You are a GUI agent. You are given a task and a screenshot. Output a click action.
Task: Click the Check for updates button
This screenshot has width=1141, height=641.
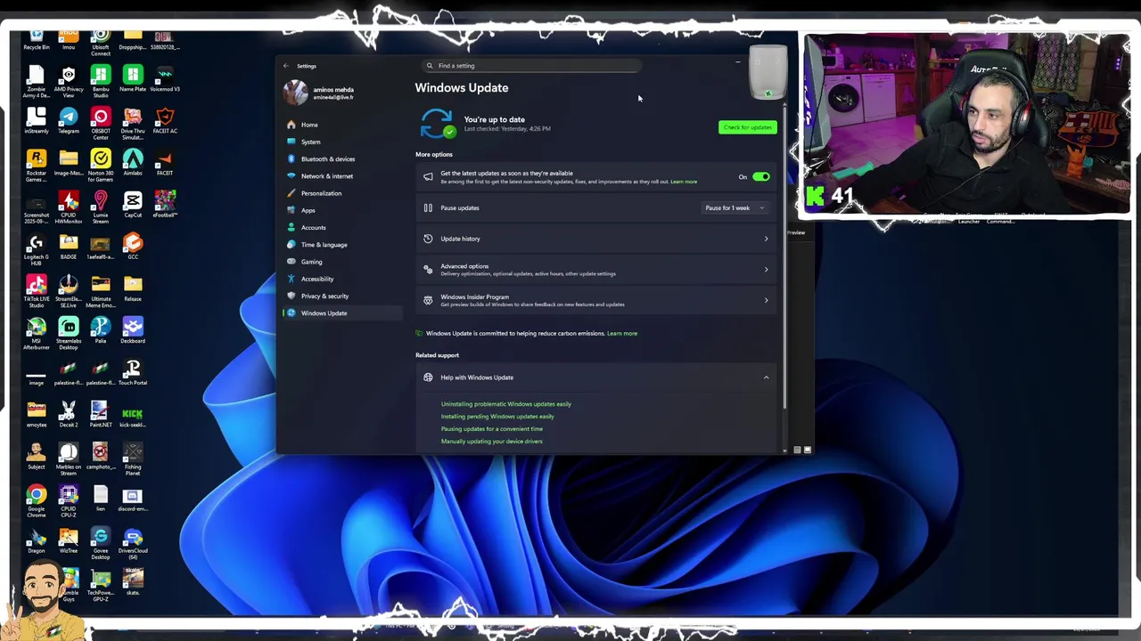coord(747,127)
